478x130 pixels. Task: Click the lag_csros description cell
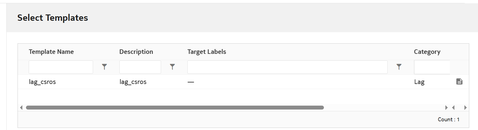coord(133,82)
